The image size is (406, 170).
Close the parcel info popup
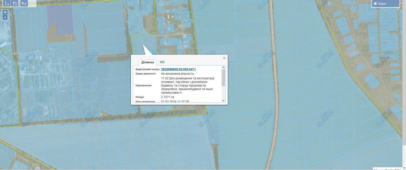coord(224,58)
